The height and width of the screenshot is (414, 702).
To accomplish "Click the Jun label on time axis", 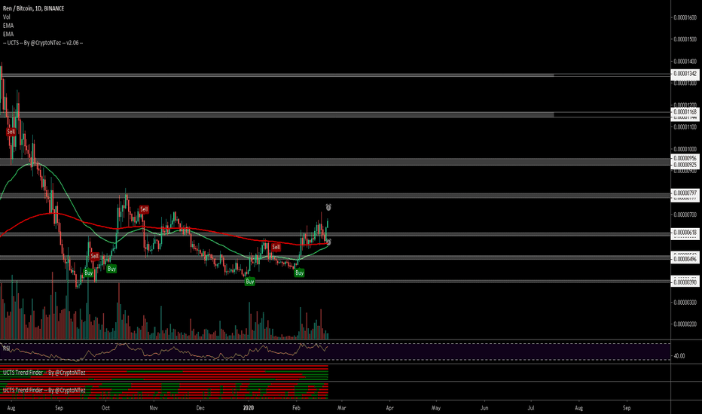I will (x=484, y=408).
